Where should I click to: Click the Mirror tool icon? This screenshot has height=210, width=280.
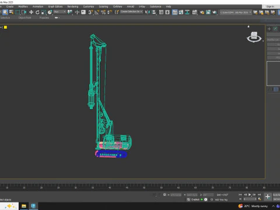148,12
